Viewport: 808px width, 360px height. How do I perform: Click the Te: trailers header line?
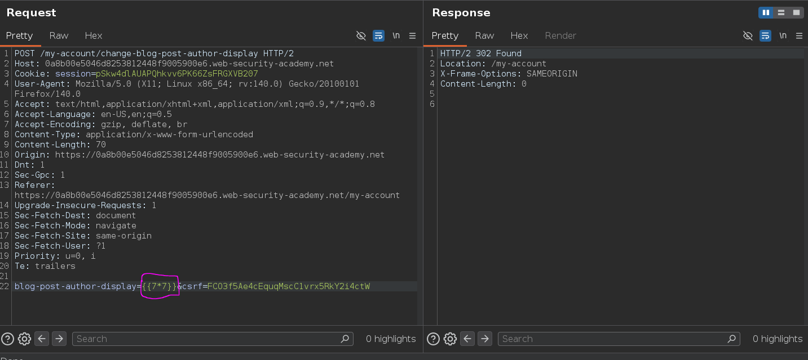tap(45, 266)
